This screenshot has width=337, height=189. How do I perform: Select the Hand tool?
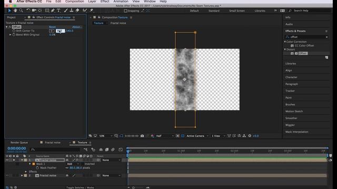click(15, 10)
